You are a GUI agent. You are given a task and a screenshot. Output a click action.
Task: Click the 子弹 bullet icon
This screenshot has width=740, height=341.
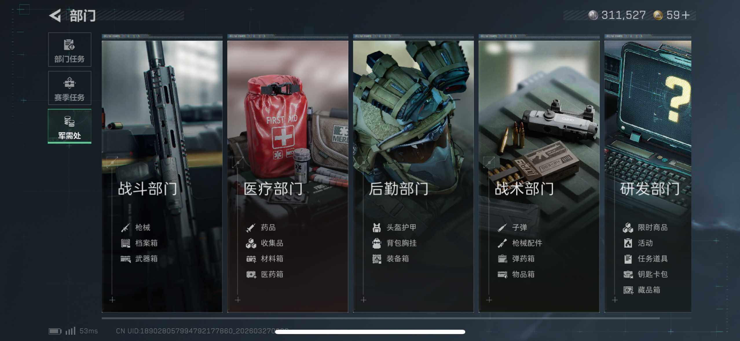[502, 228]
